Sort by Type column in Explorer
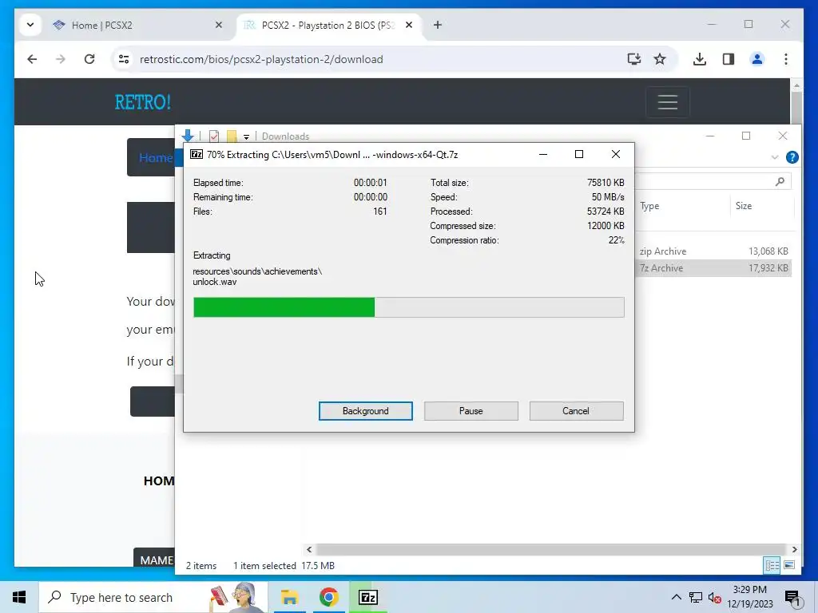This screenshot has width=818, height=613. (684, 206)
